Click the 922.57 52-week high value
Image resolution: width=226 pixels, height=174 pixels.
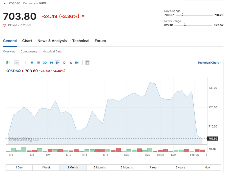tap(218, 25)
